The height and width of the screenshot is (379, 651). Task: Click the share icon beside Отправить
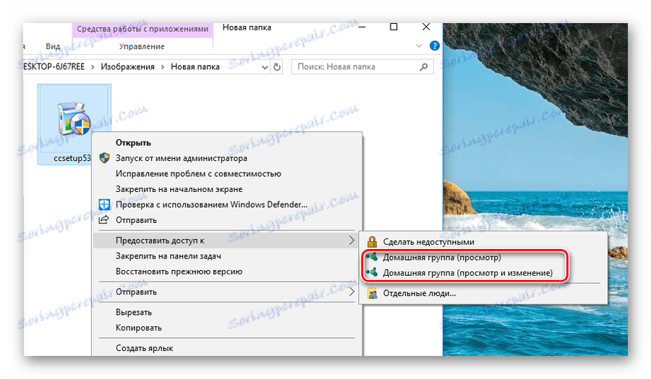click(103, 219)
